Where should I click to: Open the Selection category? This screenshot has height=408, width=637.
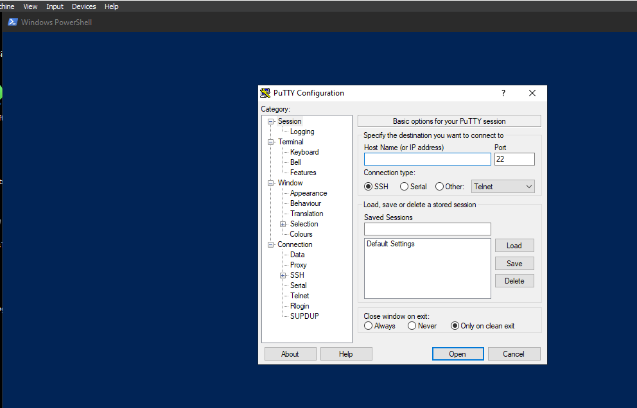click(304, 224)
